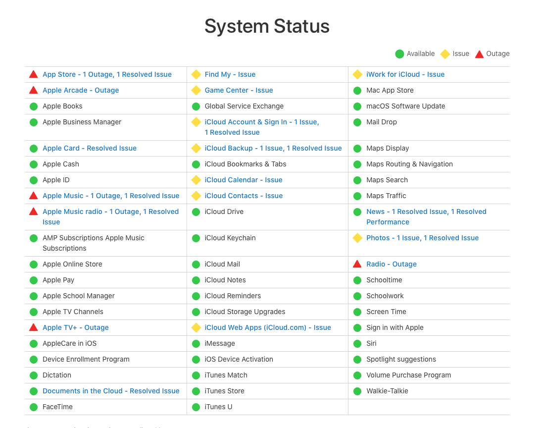Click the red triangle next to Radio - Outage

pyautogui.click(x=357, y=264)
